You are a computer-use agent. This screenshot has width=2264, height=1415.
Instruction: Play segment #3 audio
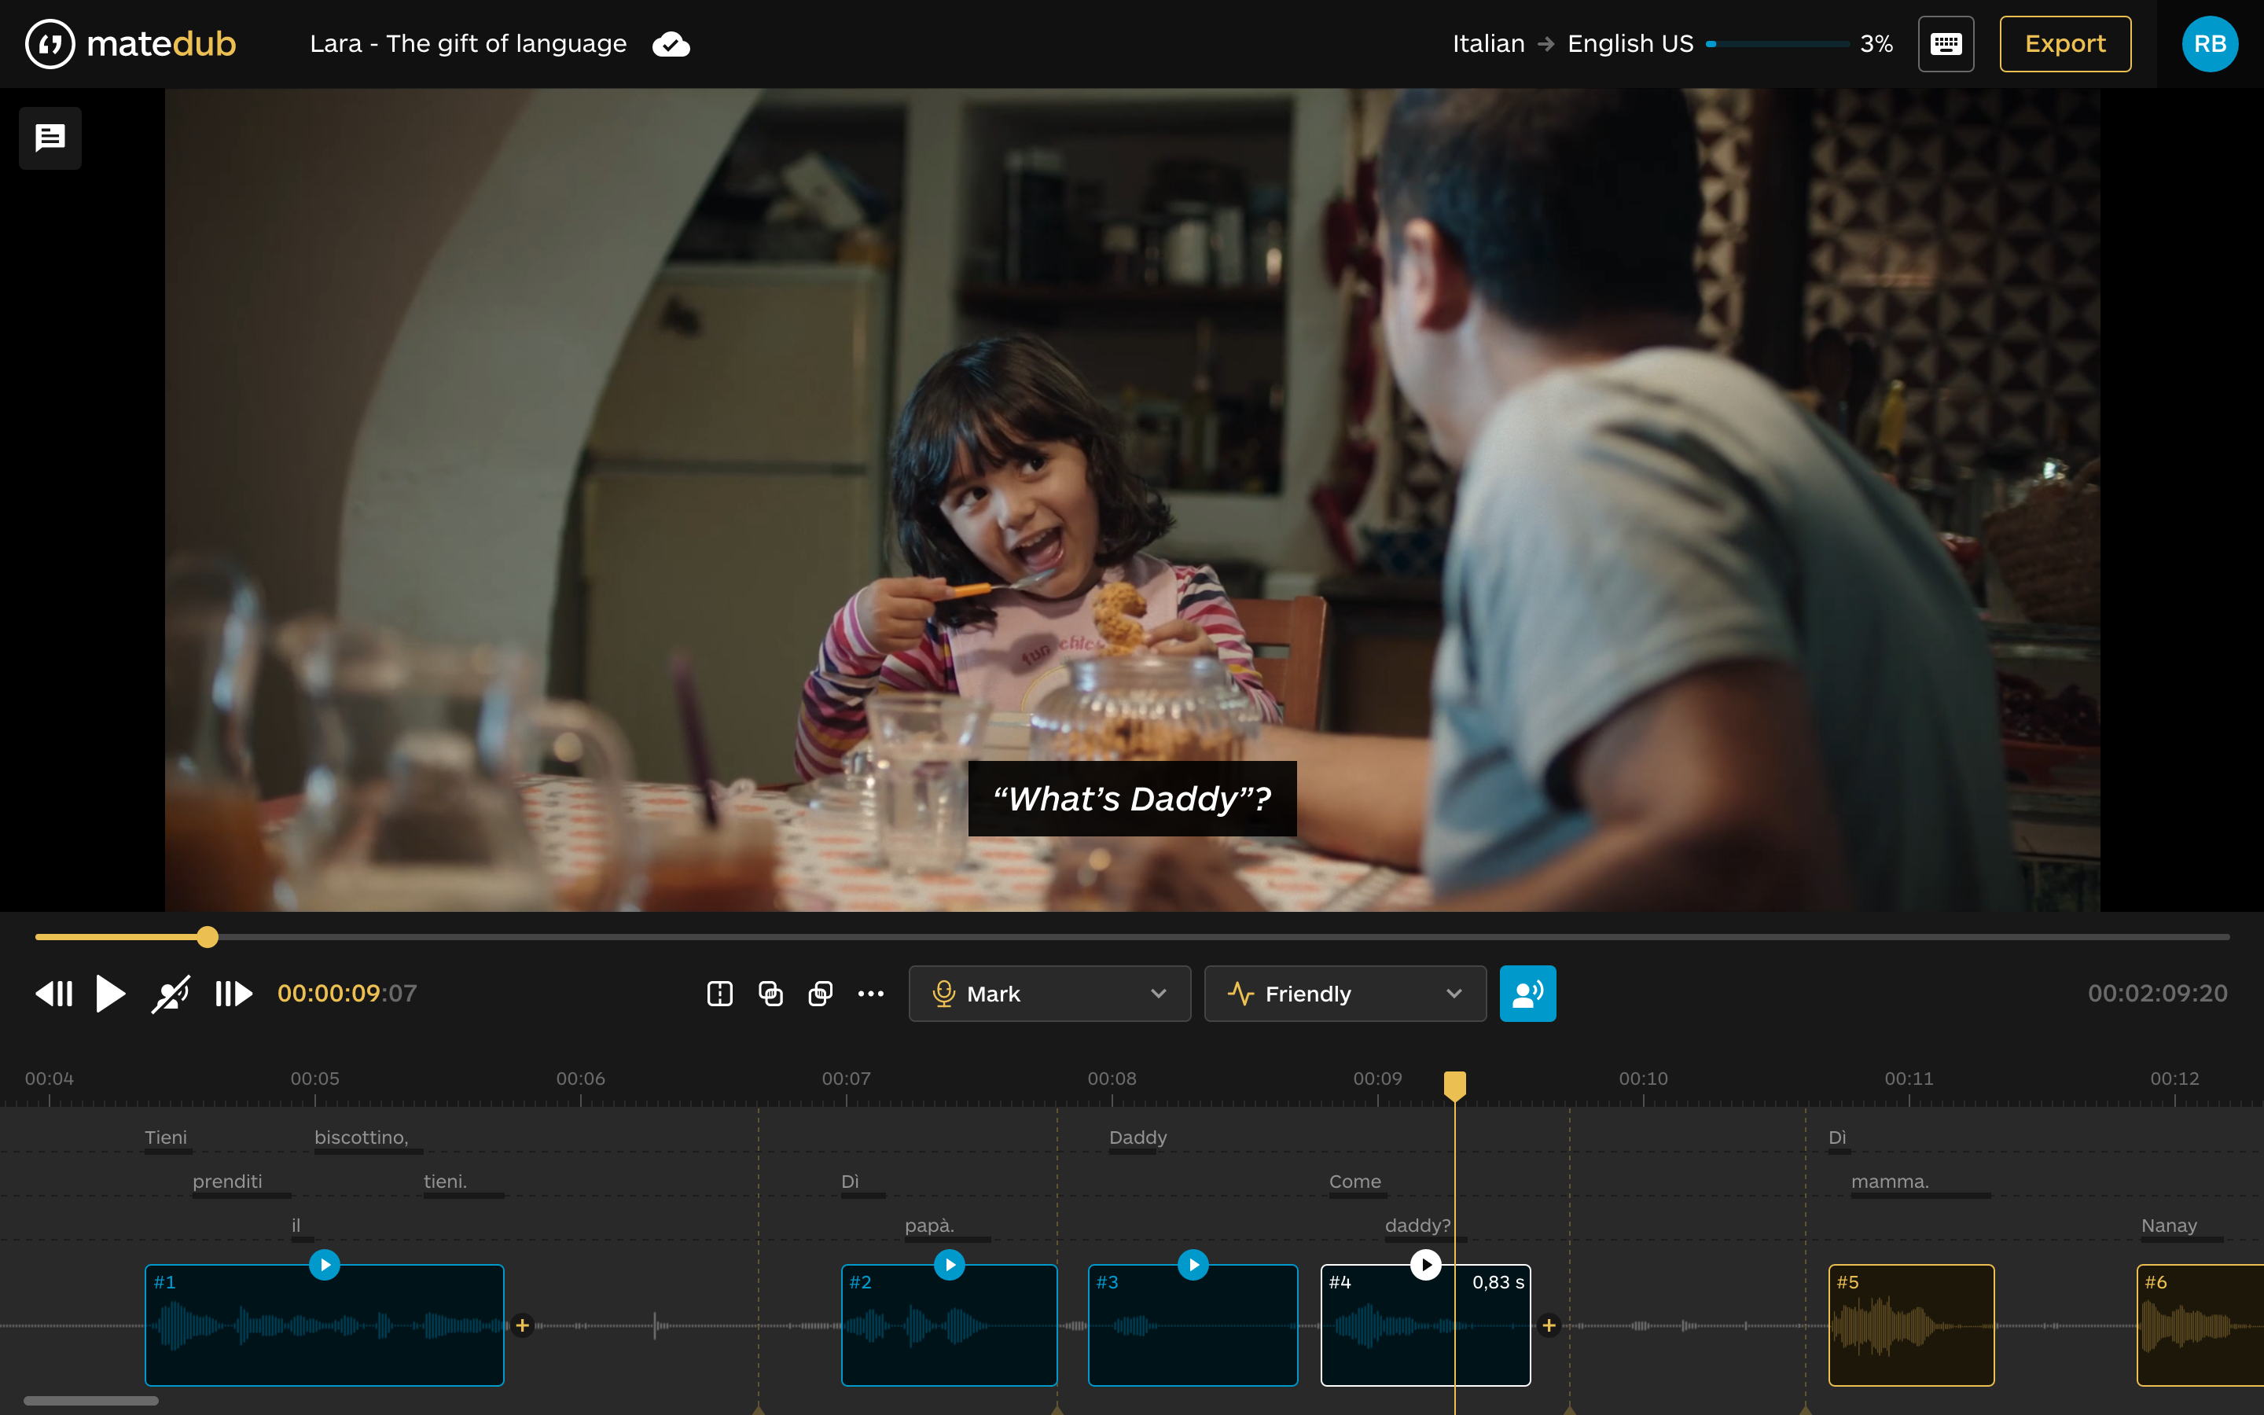tap(1193, 1266)
